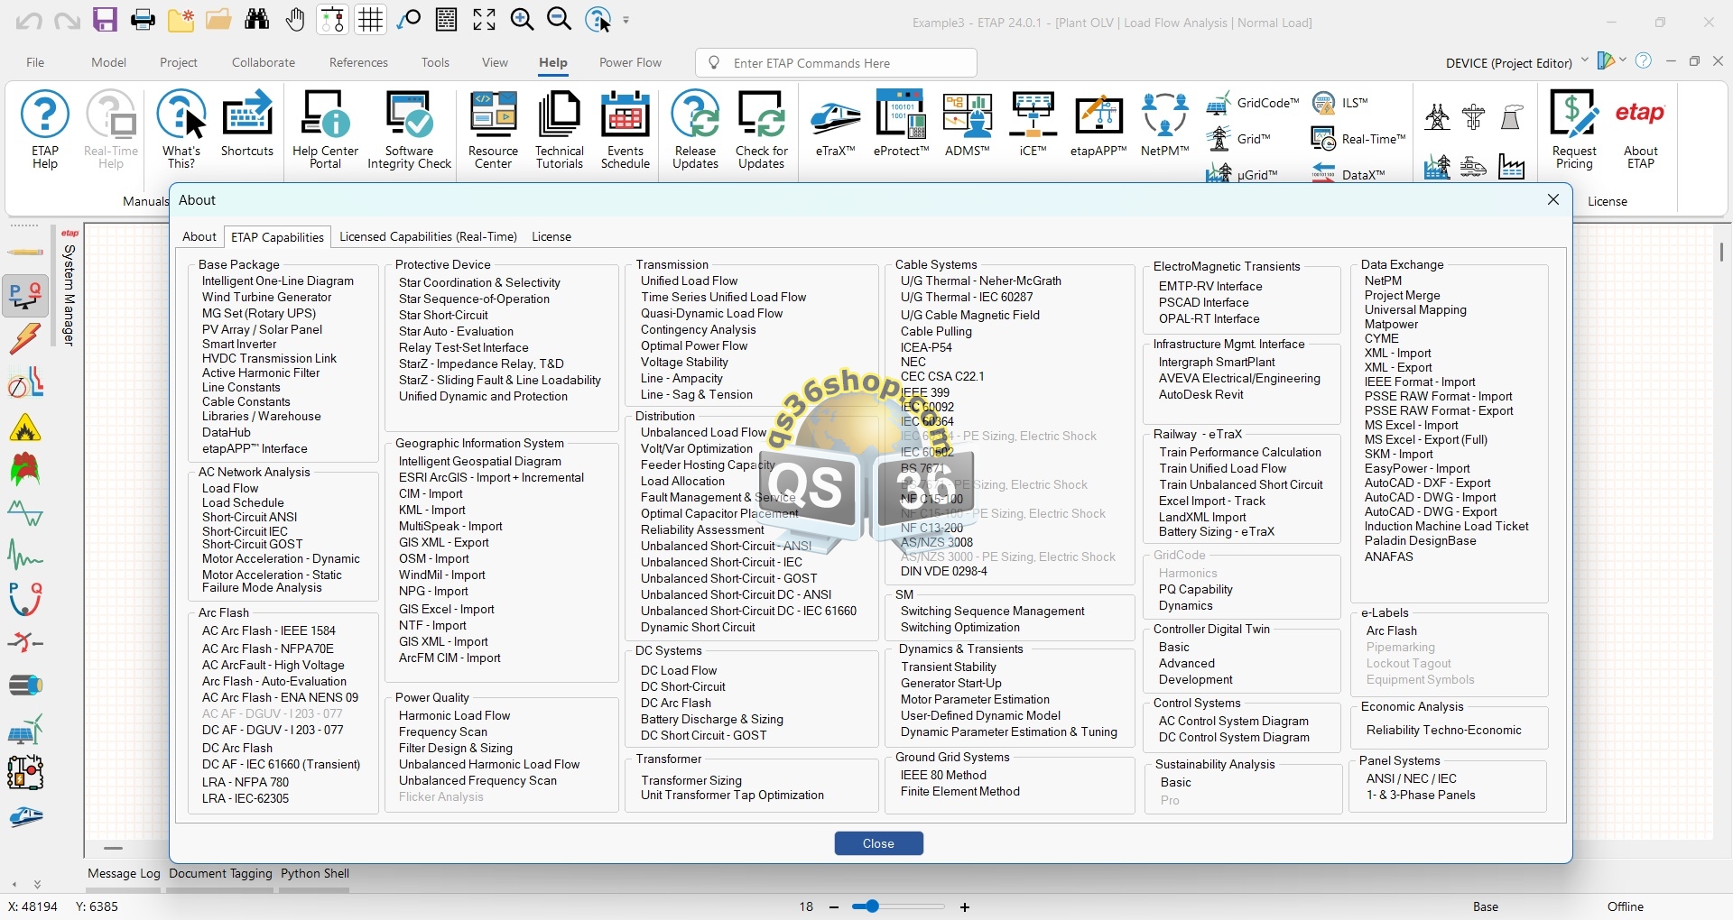Click "Harmonic Load Flow" under Power Quality
Image resolution: width=1733 pixels, height=920 pixels.
coord(454,715)
